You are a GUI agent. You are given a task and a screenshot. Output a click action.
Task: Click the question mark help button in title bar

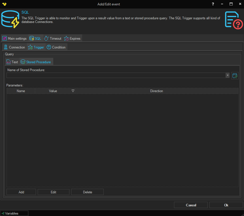pos(213,4)
